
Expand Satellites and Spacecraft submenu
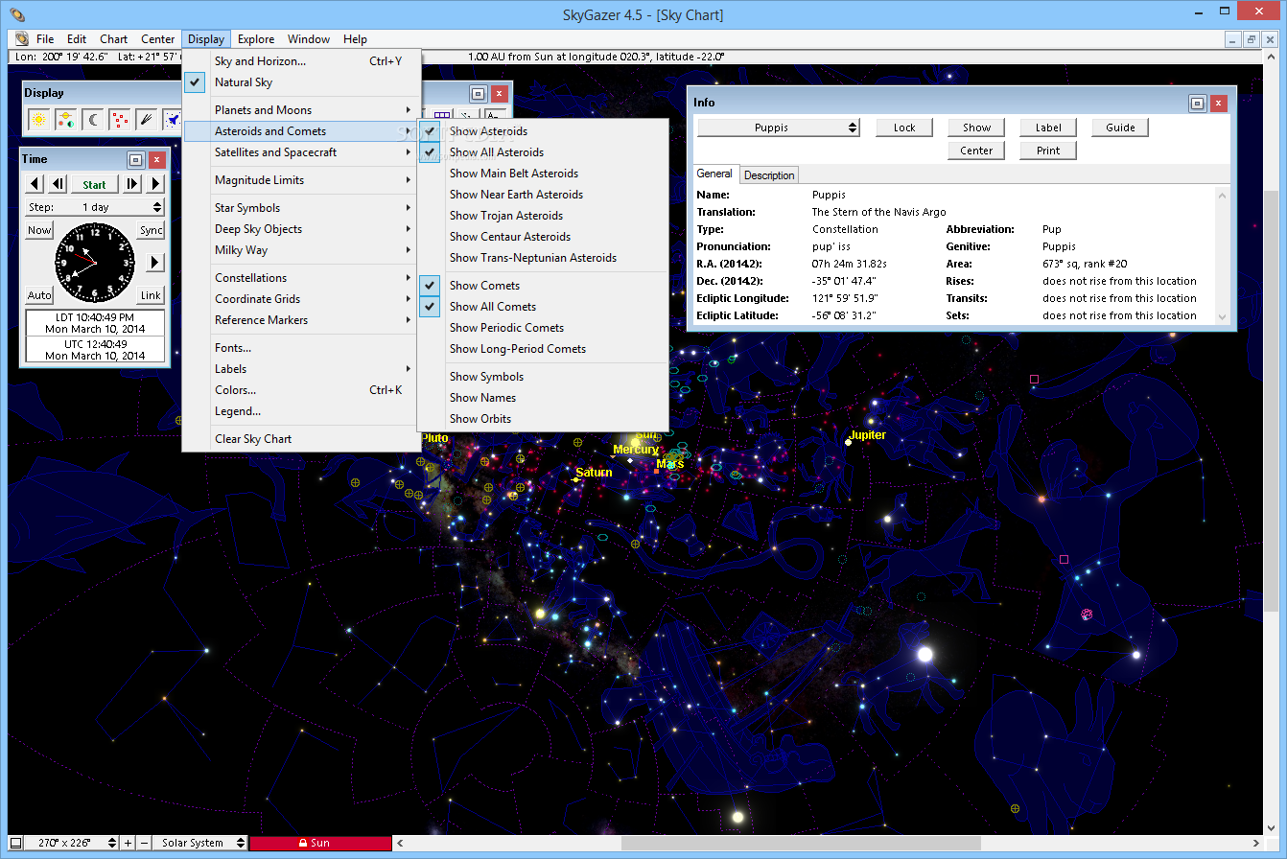pos(301,152)
